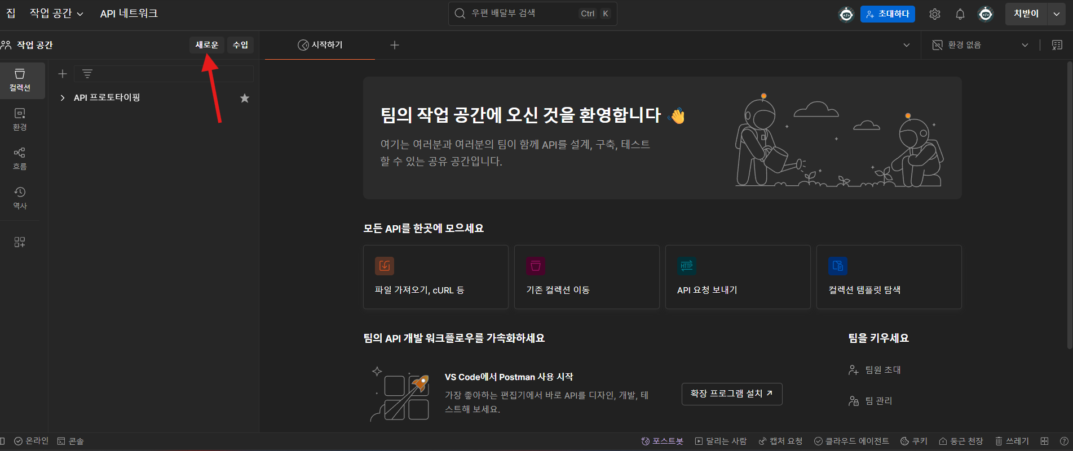Star the API 프로토타이핑 collection
This screenshot has height=451, width=1073.
point(245,98)
